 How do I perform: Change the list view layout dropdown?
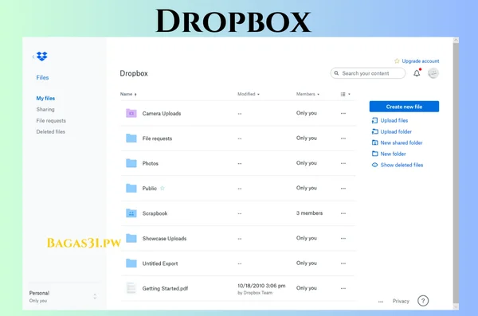(x=345, y=94)
